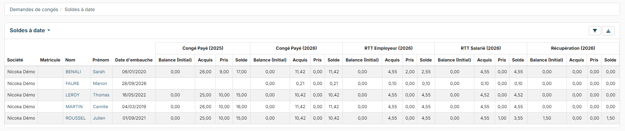Image resolution: width=625 pixels, height=131 pixels.
Task: Open employee MARTIN name link
Action: [x=74, y=106]
